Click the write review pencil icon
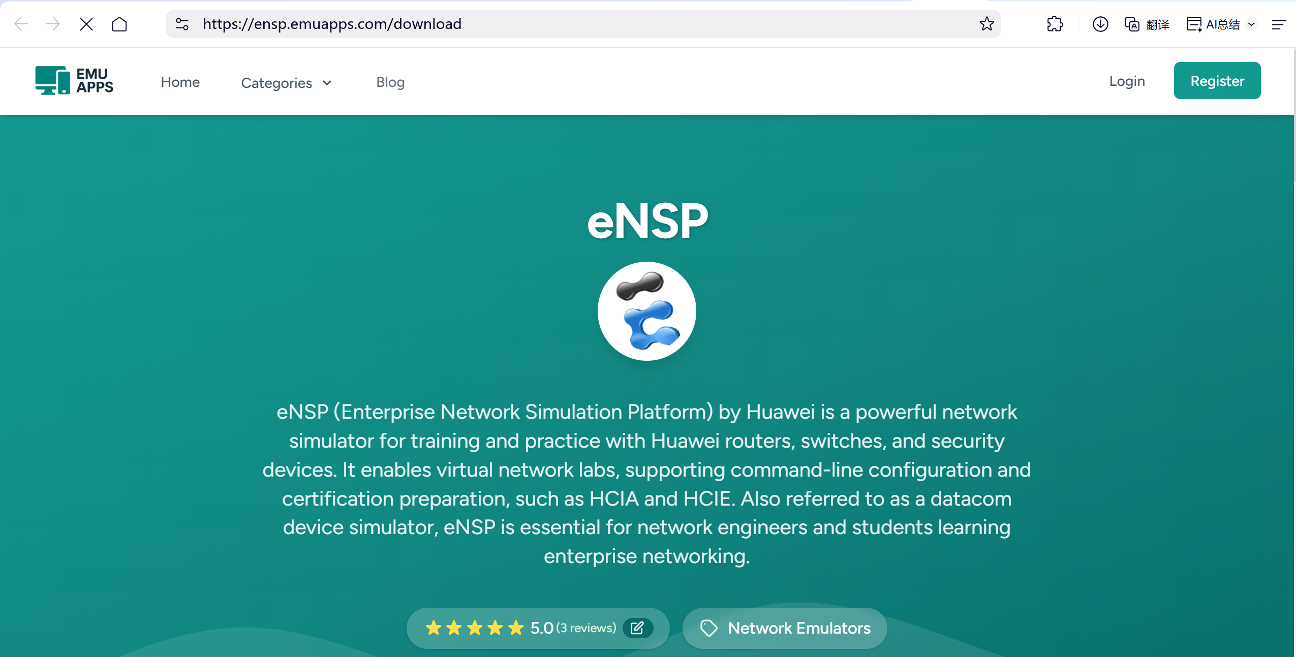The height and width of the screenshot is (657, 1296). pyautogui.click(x=637, y=628)
